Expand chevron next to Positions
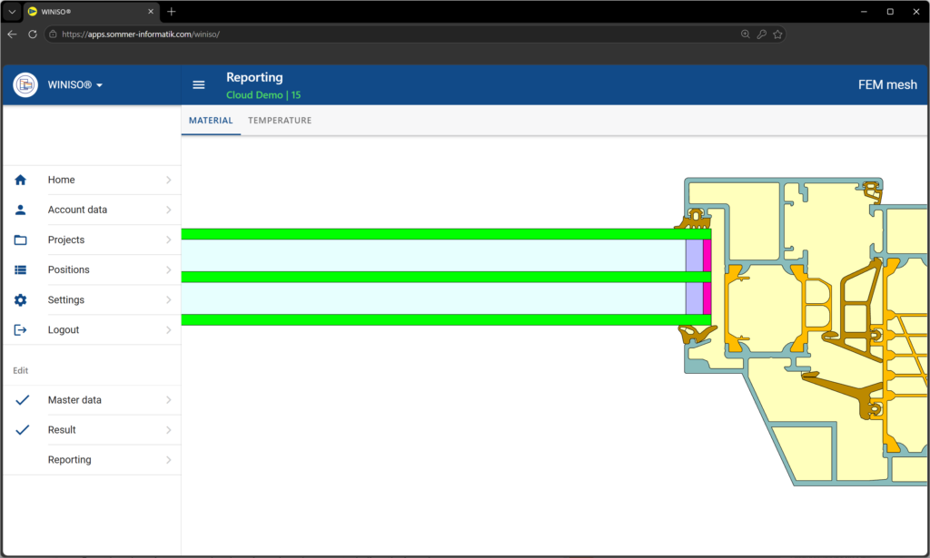This screenshot has width=930, height=558. coord(168,269)
